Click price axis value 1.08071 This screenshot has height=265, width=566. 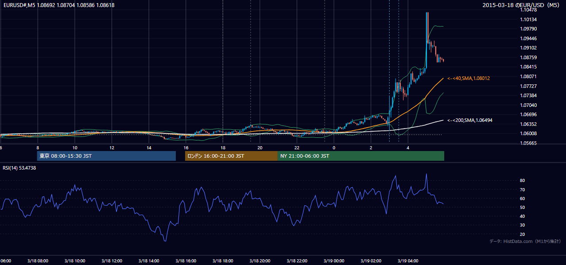click(x=529, y=76)
